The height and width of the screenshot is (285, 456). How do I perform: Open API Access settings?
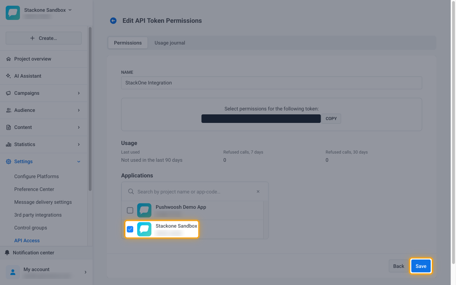tap(27, 240)
